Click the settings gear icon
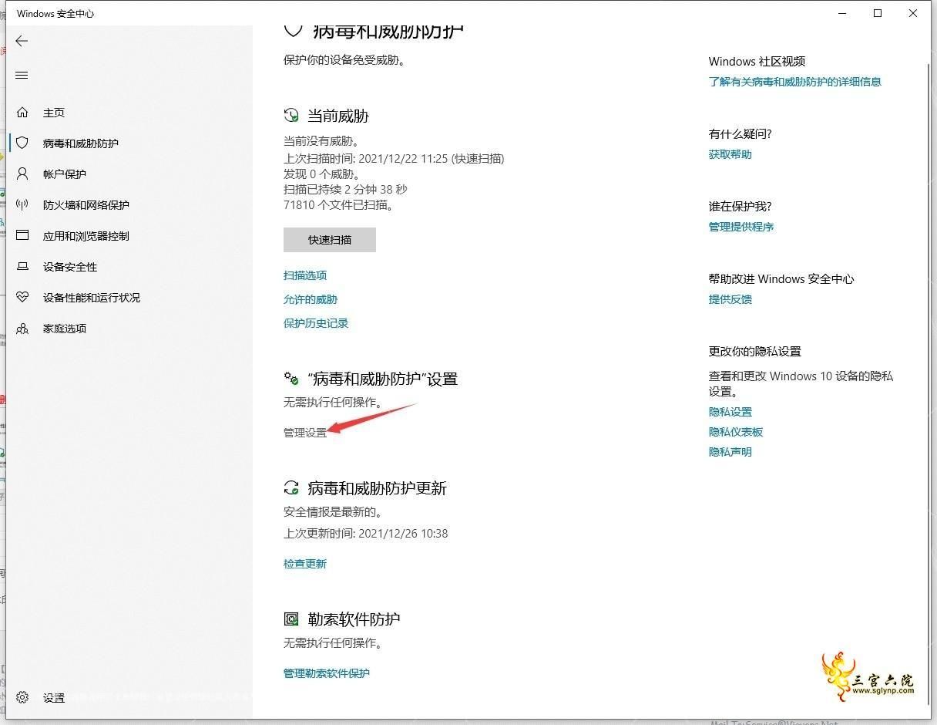This screenshot has width=937, height=725. [22, 697]
